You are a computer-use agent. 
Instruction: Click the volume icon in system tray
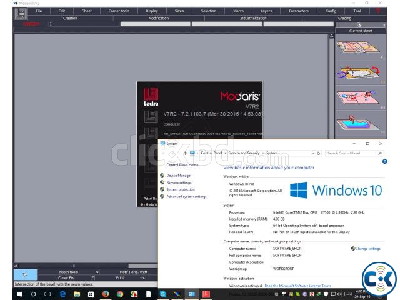(x=340, y=294)
